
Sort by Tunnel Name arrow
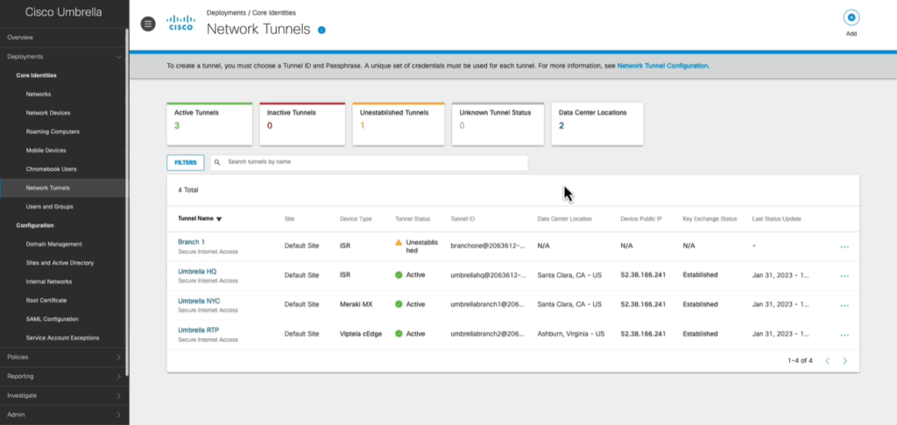click(219, 219)
